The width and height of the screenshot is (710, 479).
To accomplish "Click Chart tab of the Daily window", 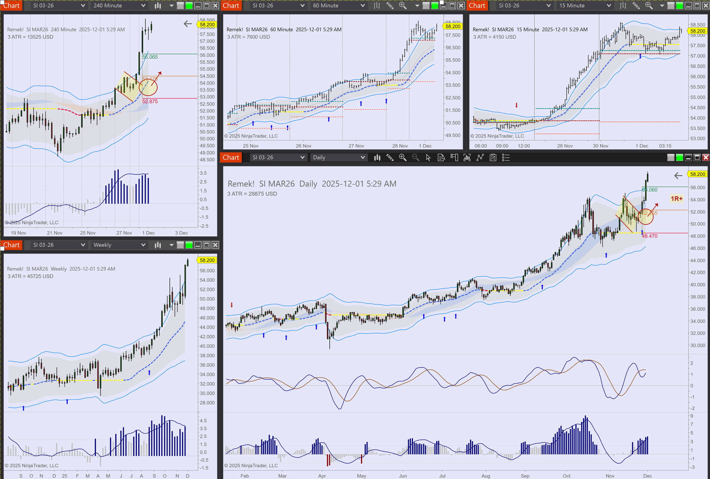I will [x=231, y=158].
